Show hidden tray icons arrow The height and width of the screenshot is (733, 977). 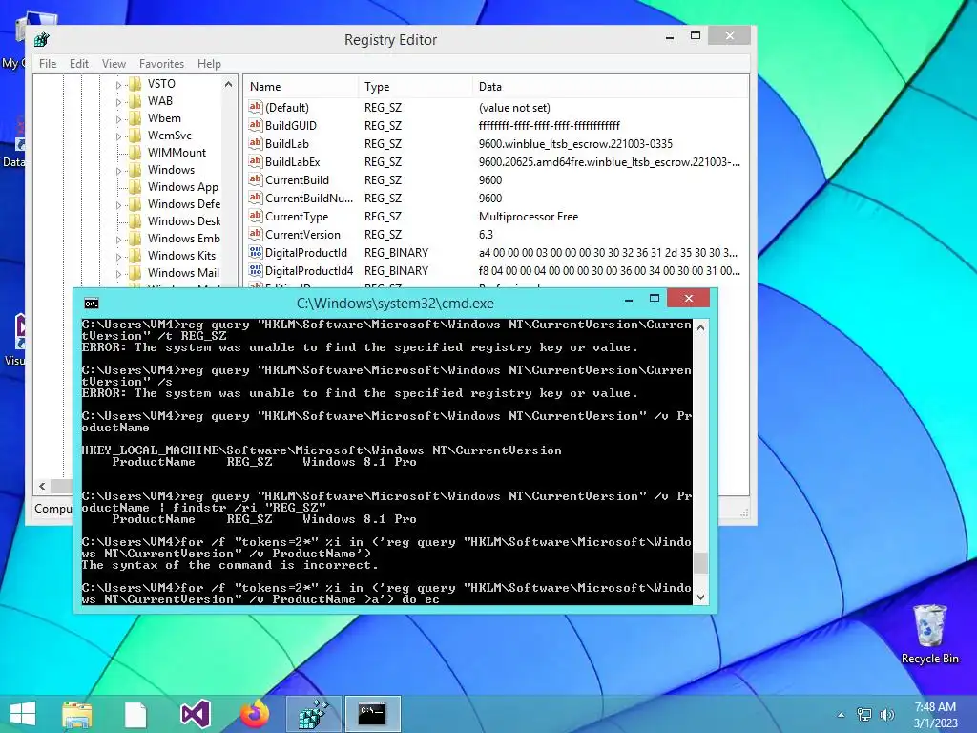[x=842, y=715]
